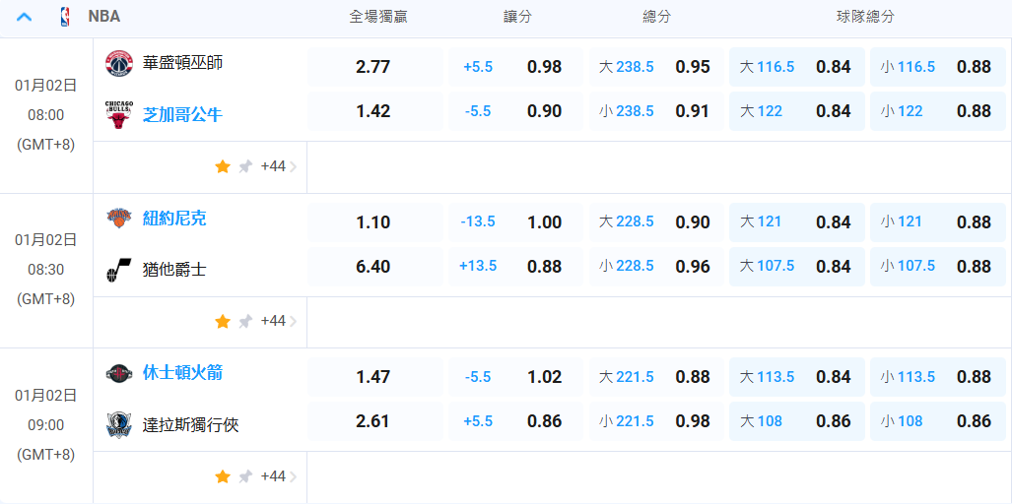The width and height of the screenshot is (1012, 504).
Task: Click Dallas Mavericks team logo
Action: pyautogui.click(x=119, y=424)
